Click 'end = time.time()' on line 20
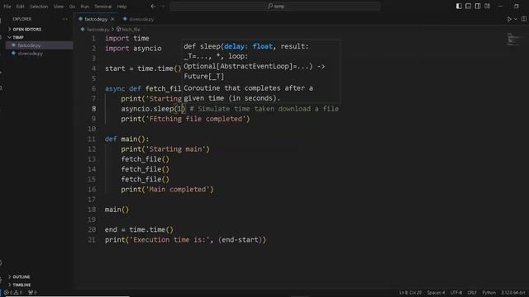Screen dimensions: 529x297 point(139,229)
